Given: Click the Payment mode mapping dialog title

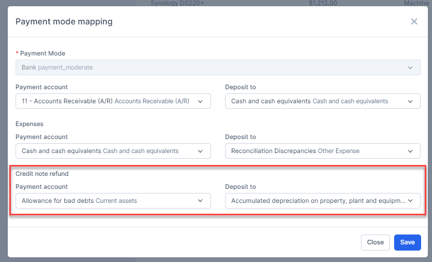Looking at the screenshot, I should point(64,22).
